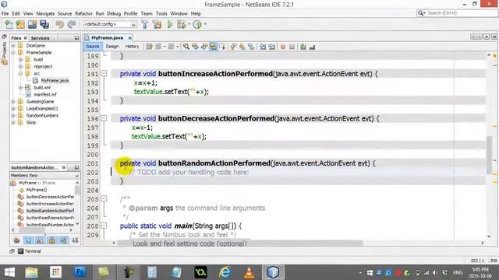Screen dimensions: 499x280
Task: Click the Shift Line Left icon in editor toolbar
Action: pos(263,47)
